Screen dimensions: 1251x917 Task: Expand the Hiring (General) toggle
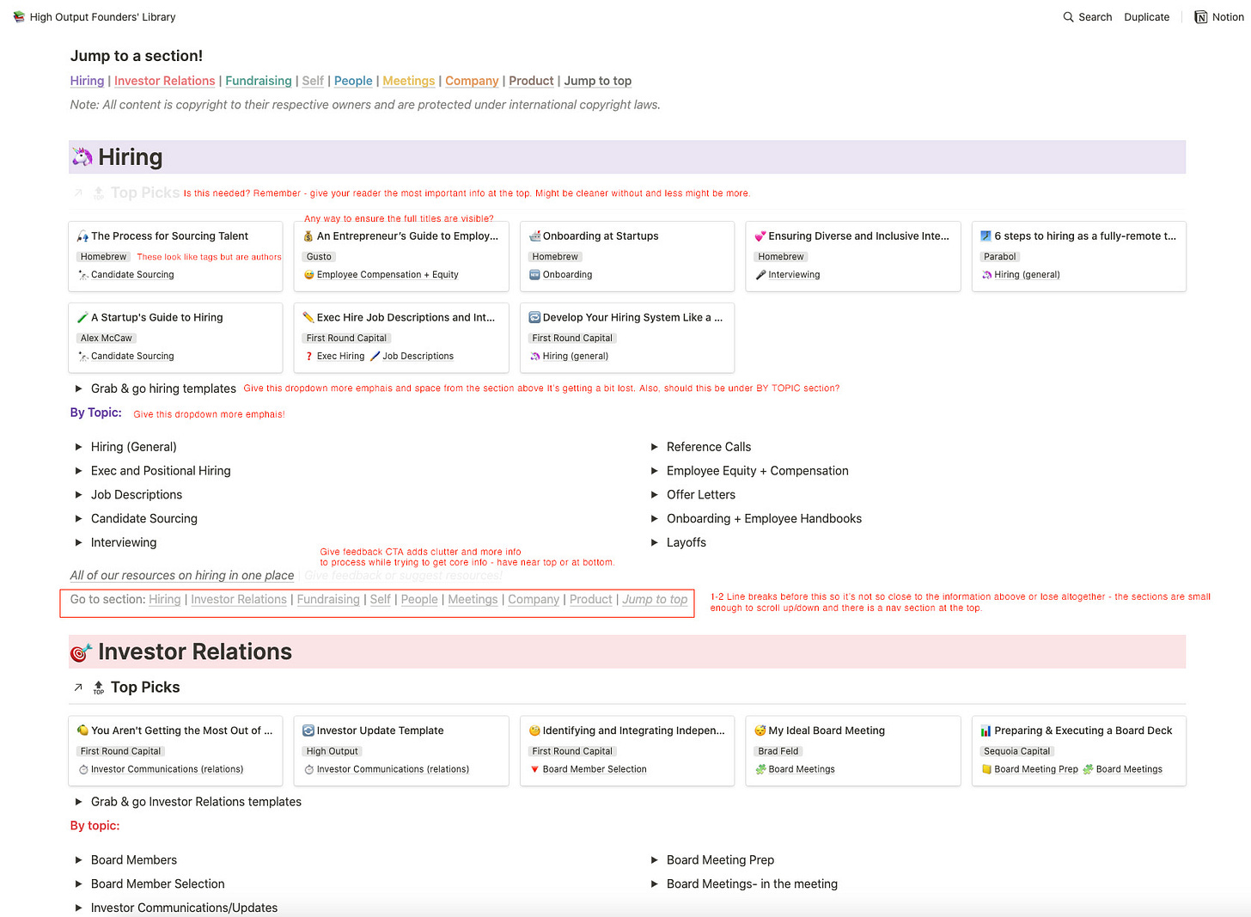pyautogui.click(x=78, y=447)
